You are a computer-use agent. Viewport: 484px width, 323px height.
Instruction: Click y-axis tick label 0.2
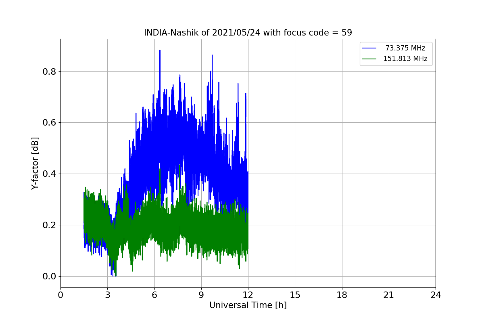49,225
